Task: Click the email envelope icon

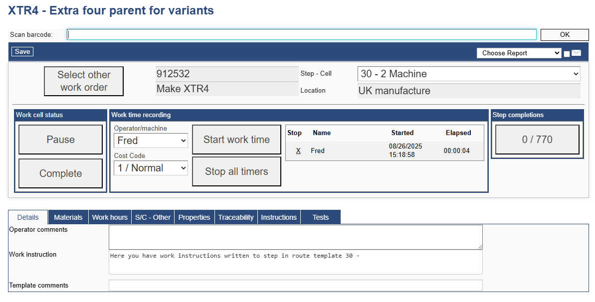Action: click(x=576, y=53)
